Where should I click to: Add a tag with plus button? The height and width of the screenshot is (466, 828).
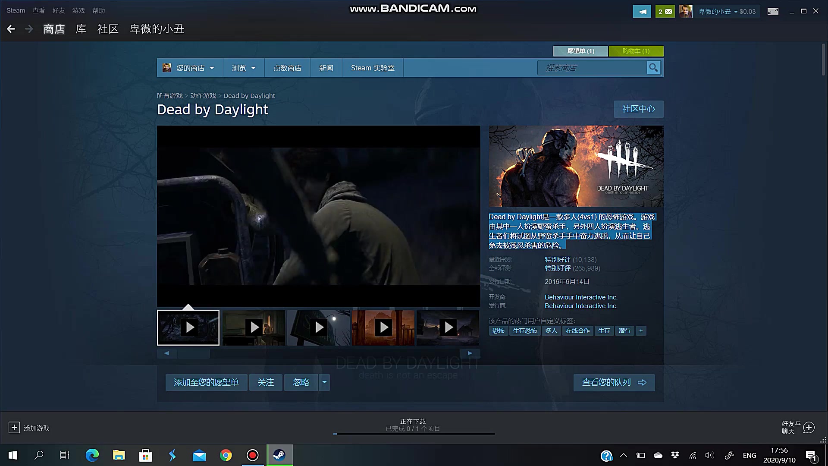pos(641,331)
